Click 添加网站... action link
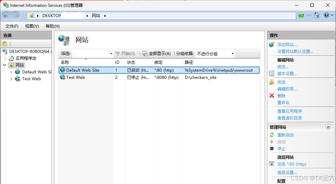The width and height of the screenshot is (336, 184). pos(287,45)
